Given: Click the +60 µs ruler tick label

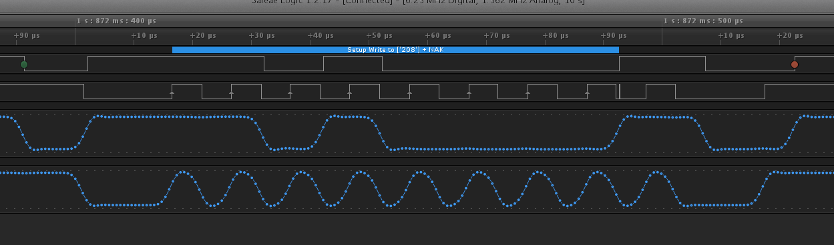Looking at the screenshot, I should pyautogui.click(x=439, y=35).
